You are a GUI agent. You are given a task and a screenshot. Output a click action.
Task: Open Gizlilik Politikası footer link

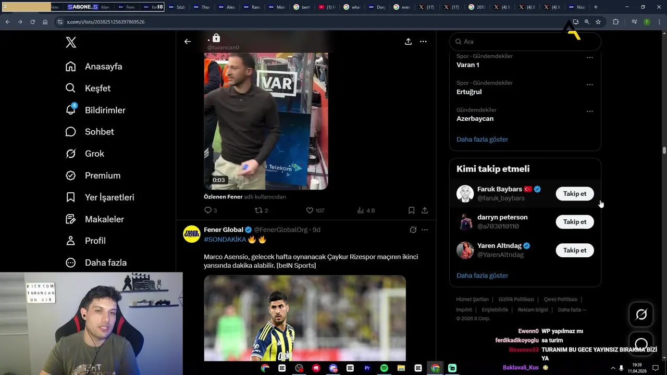pos(516,299)
